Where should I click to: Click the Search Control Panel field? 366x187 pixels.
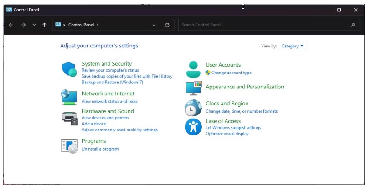tap(269, 25)
